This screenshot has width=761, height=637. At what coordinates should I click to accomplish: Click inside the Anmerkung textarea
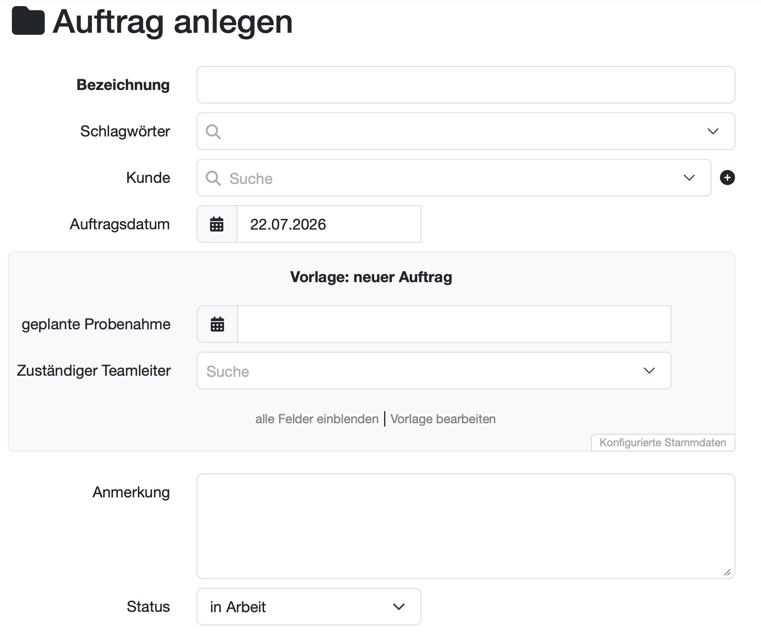(x=466, y=526)
